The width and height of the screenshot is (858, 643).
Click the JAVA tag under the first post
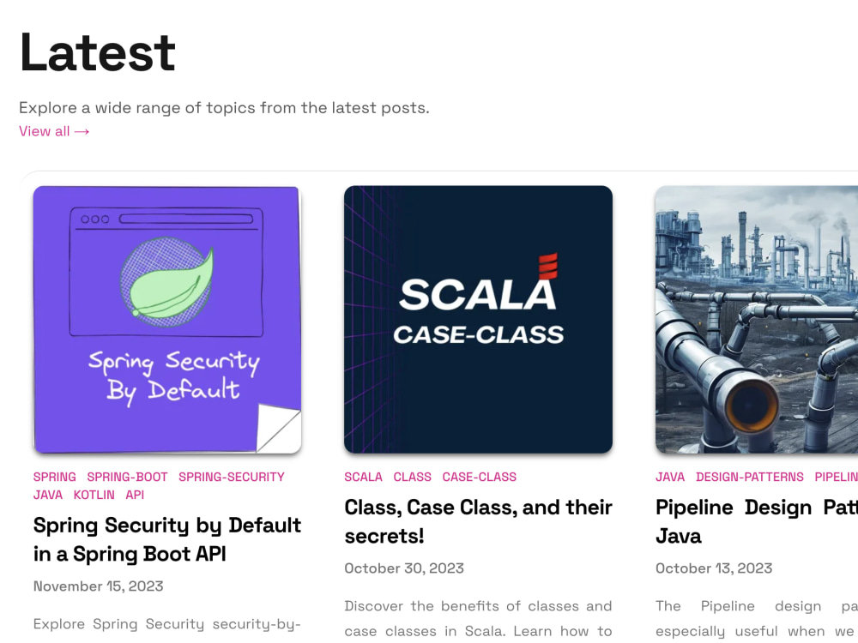click(x=48, y=495)
